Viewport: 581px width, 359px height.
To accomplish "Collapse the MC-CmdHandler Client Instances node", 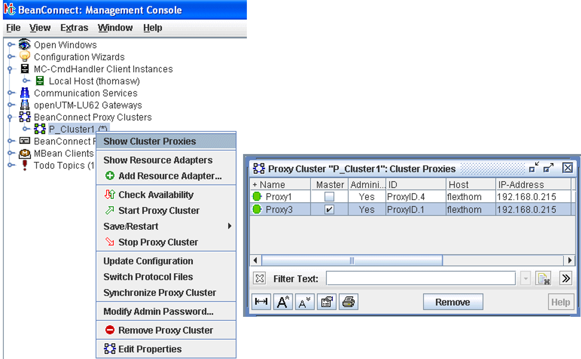I will (10, 69).
